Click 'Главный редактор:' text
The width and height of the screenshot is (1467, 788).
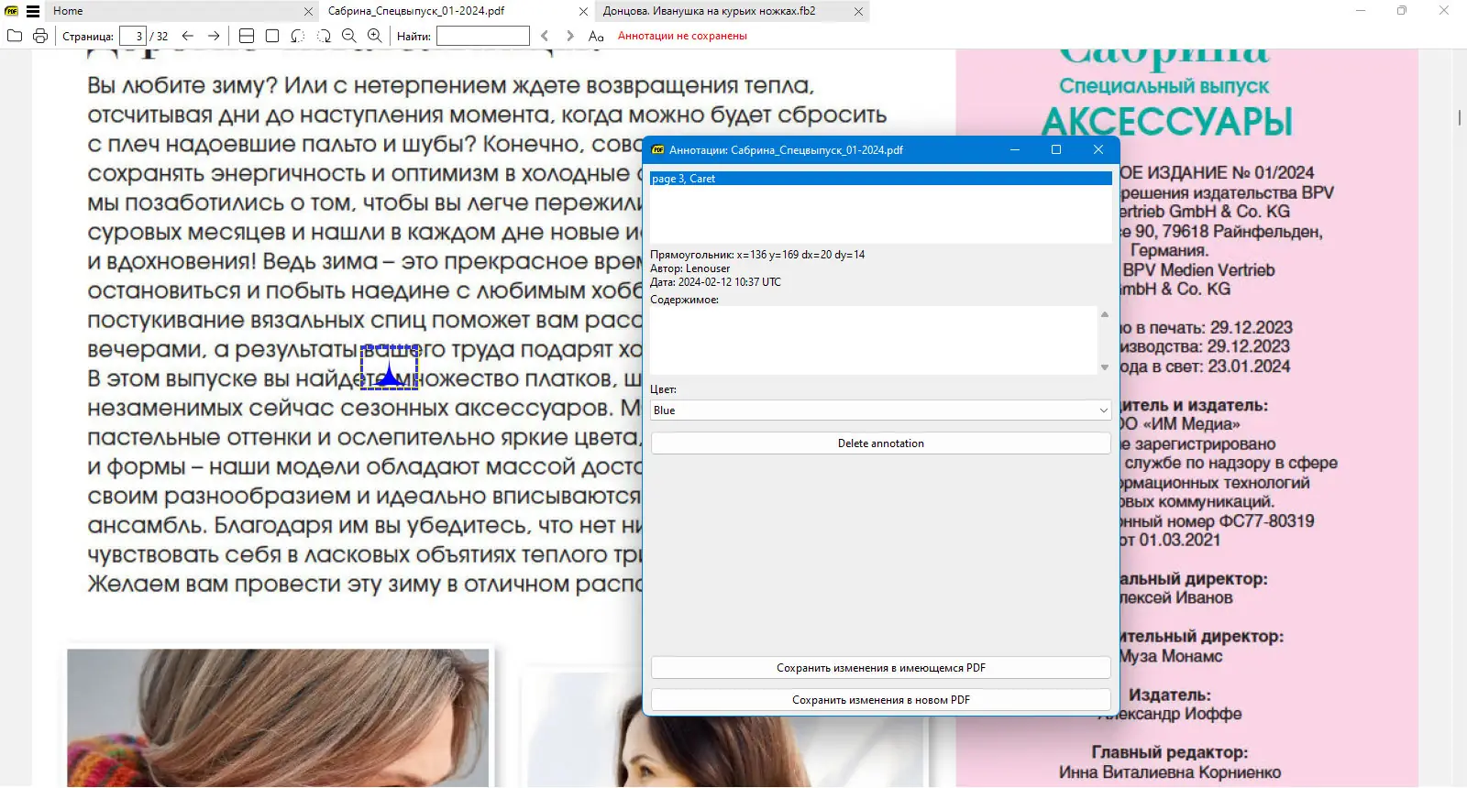click(x=1169, y=752)
